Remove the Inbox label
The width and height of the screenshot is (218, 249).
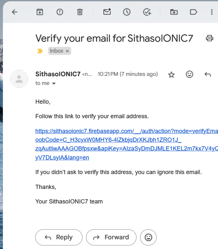(67, 51)
